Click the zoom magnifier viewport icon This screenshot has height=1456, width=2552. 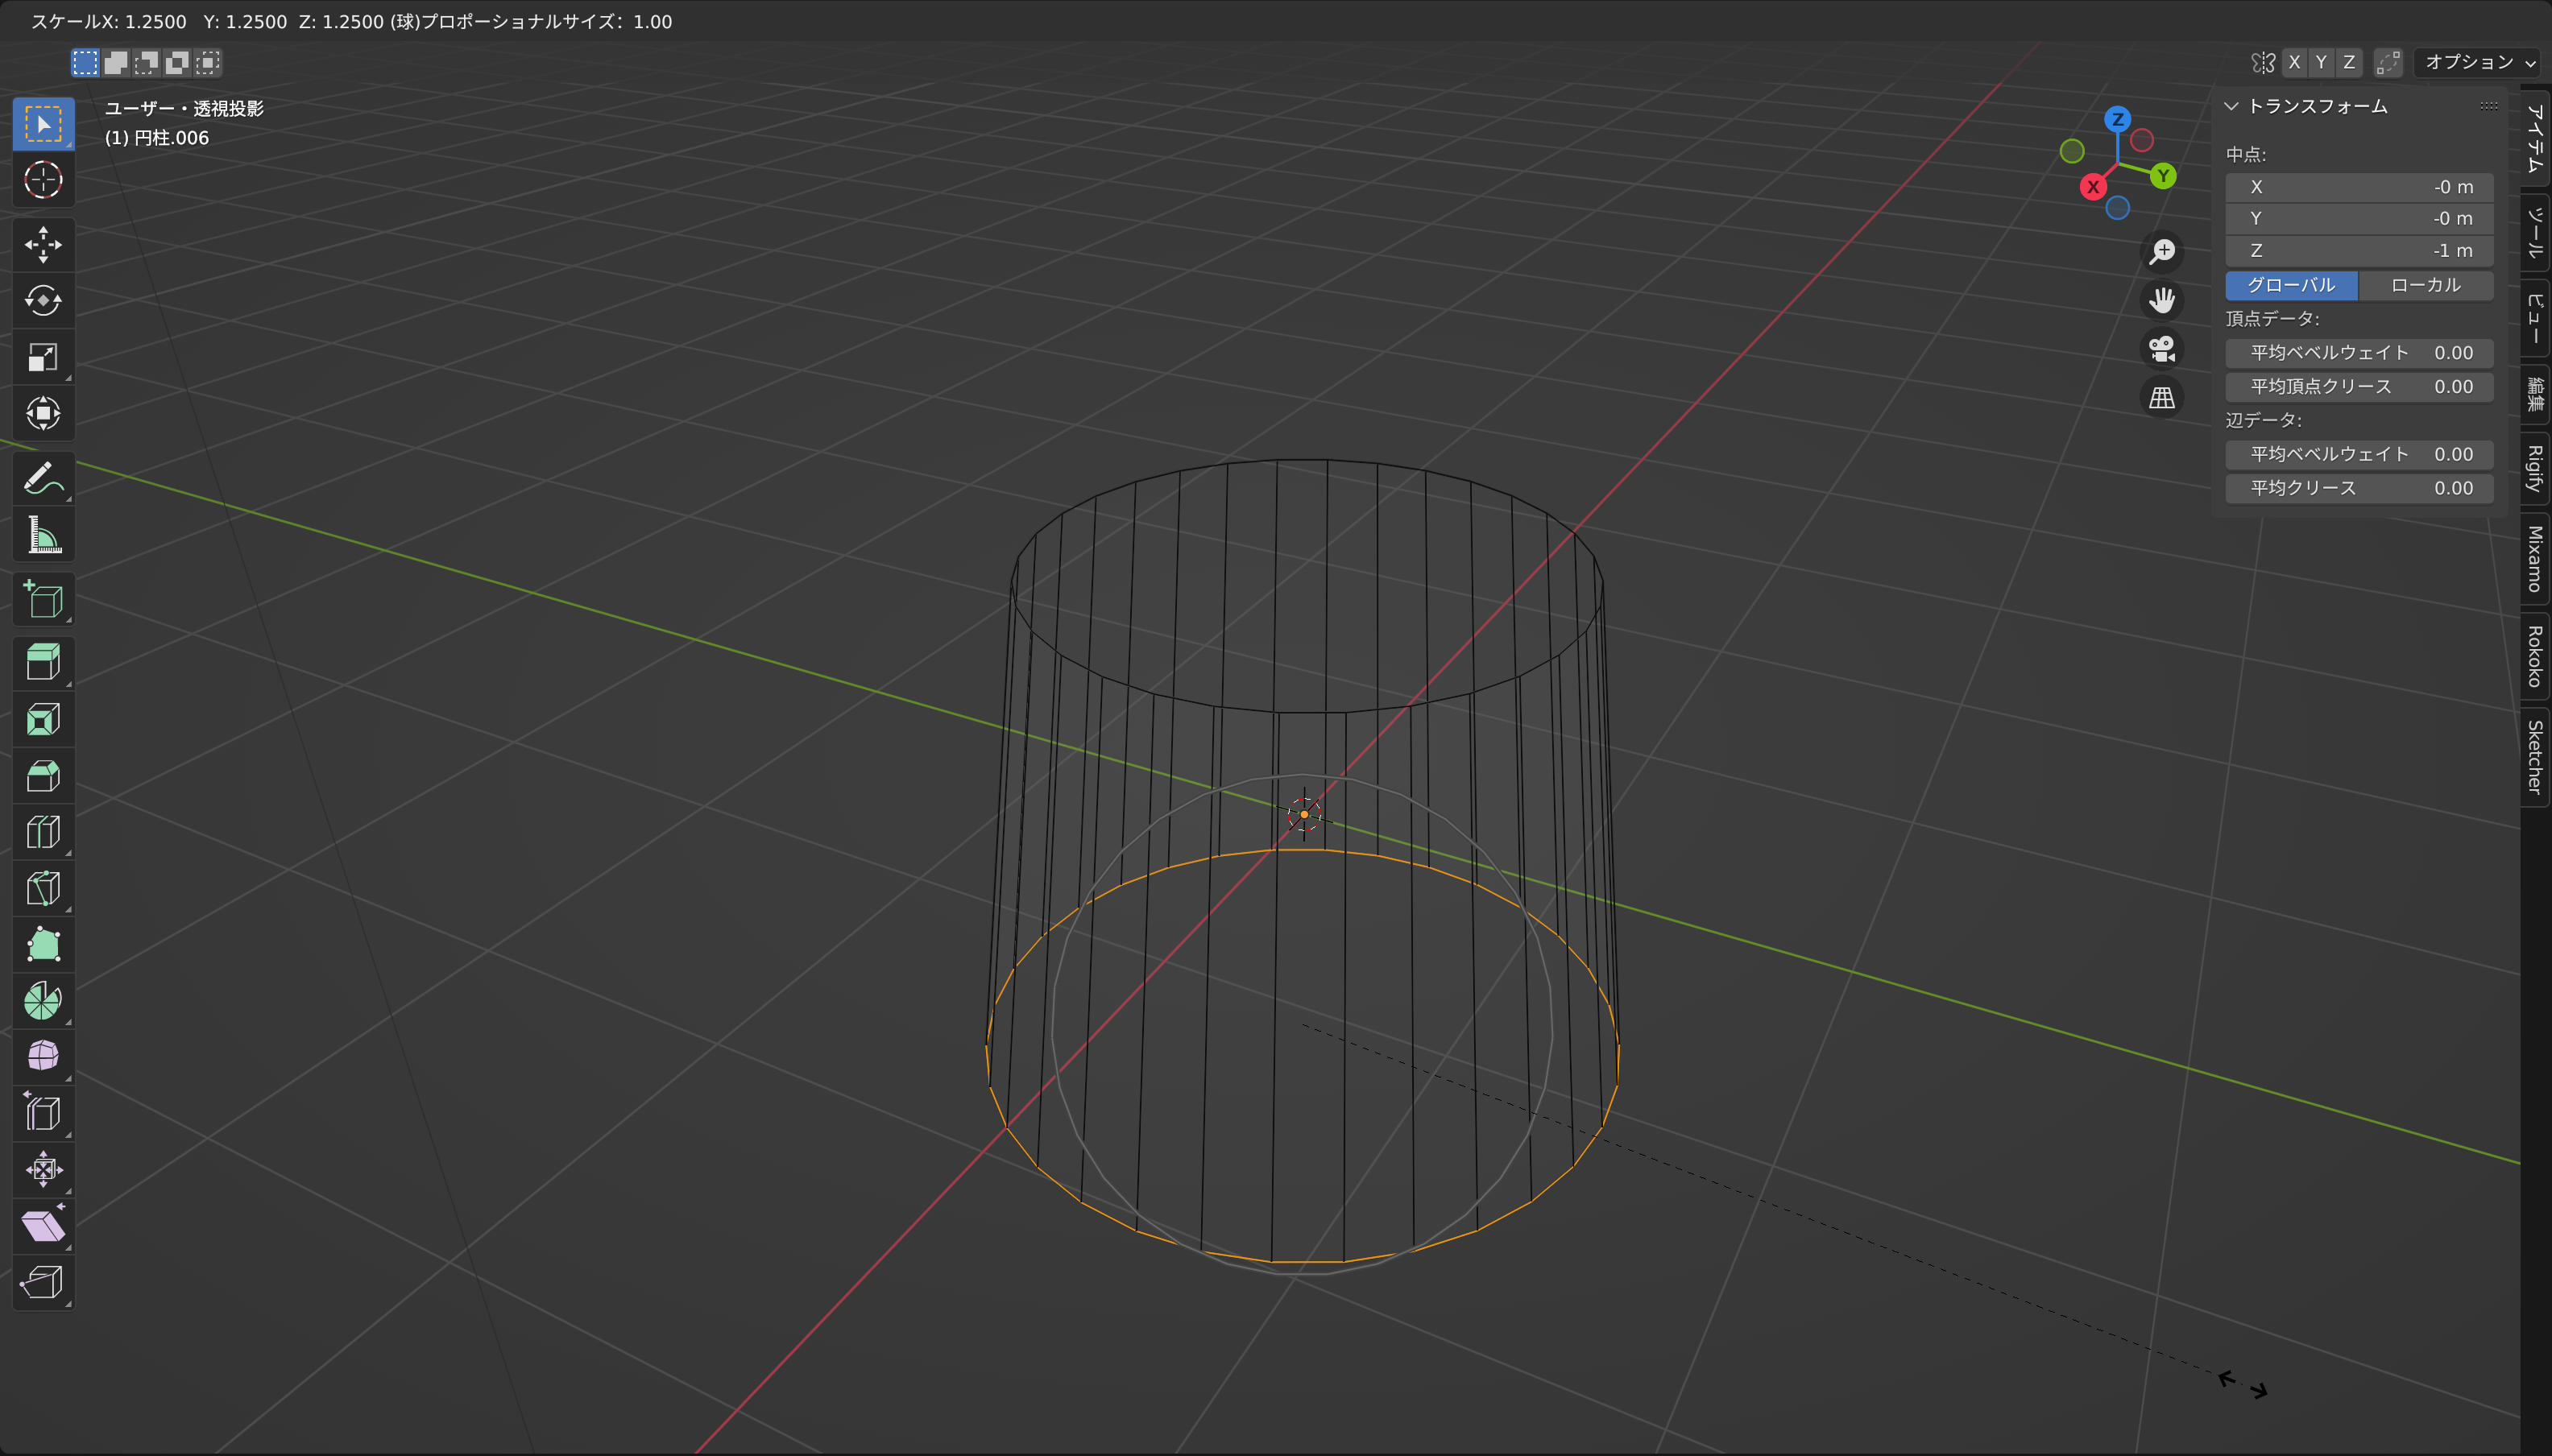[2162, 251]
